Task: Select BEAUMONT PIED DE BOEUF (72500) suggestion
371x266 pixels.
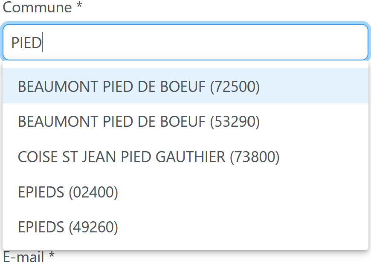Action: pos(185,86)
